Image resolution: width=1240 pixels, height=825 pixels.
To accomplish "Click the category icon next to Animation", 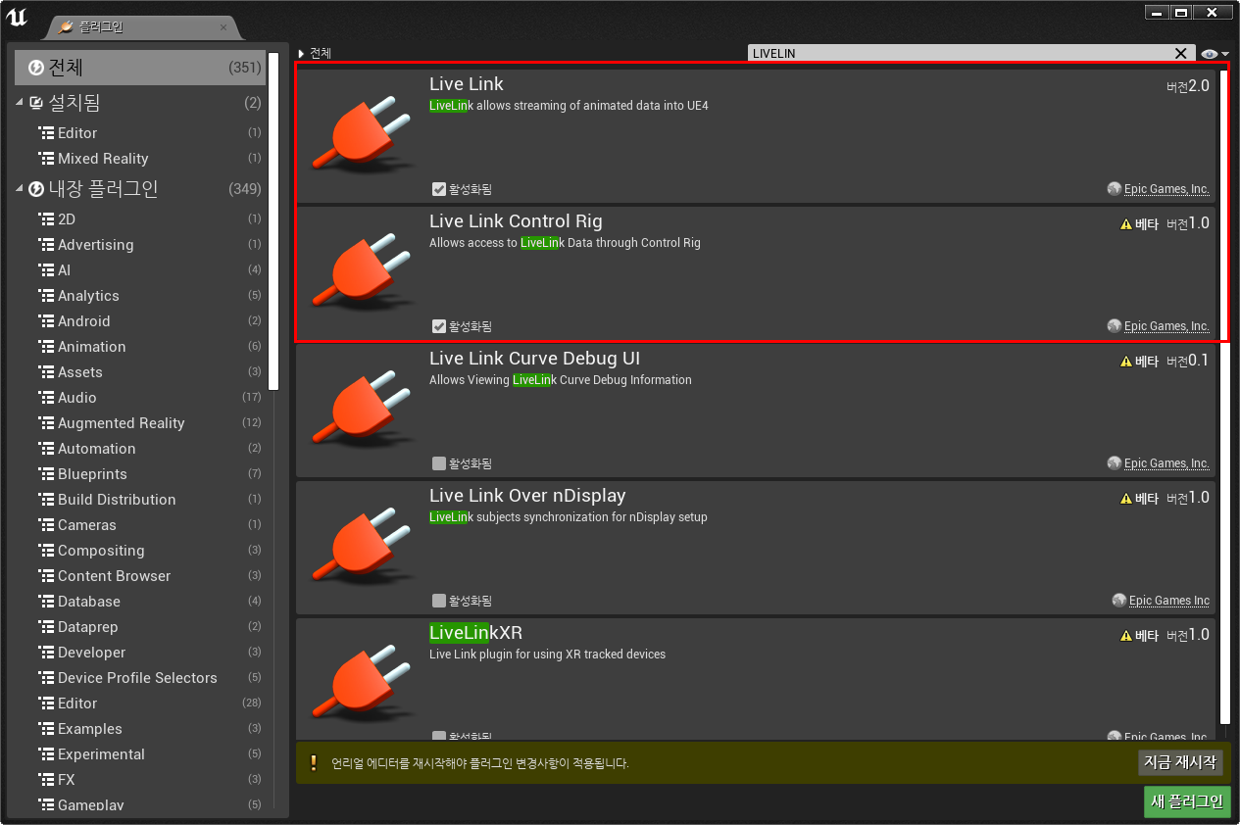I will [46, 346].
